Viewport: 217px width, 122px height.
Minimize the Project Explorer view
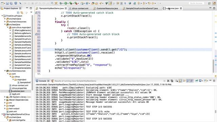(27, 8)
